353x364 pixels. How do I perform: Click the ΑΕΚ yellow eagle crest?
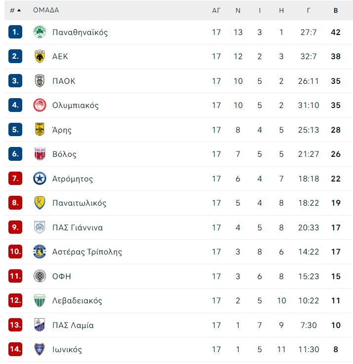(39, 56)
